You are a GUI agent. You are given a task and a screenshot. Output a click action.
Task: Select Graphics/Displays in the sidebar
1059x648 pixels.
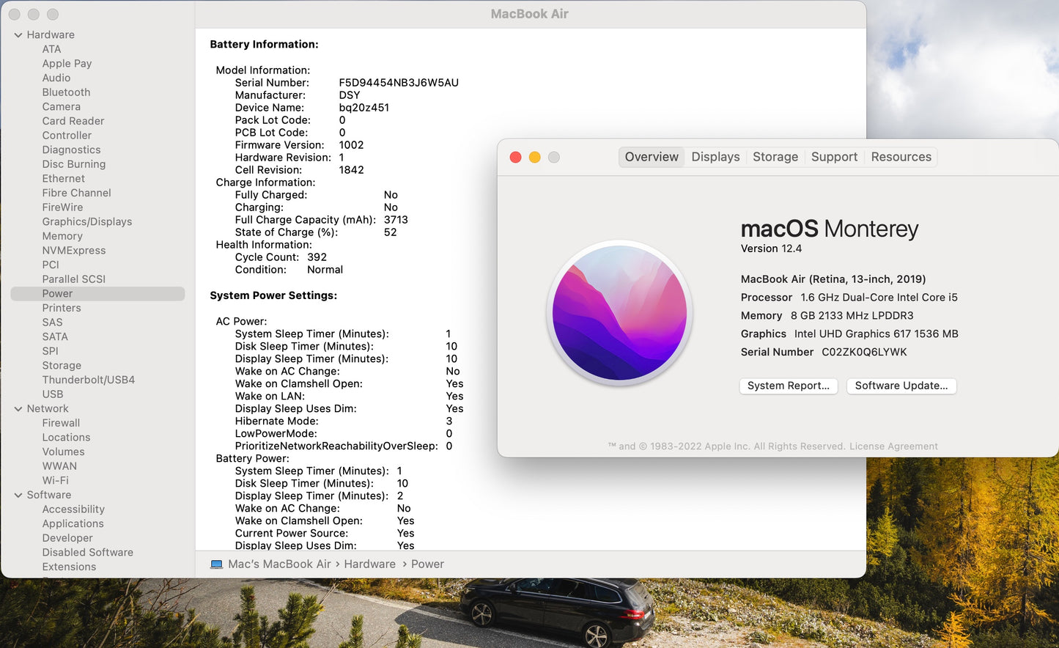pos(86,221)
